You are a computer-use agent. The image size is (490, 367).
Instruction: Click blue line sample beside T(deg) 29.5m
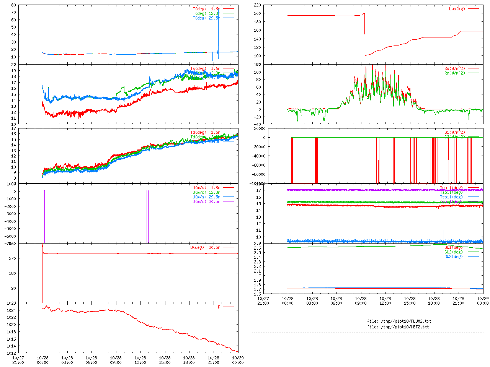228,18
